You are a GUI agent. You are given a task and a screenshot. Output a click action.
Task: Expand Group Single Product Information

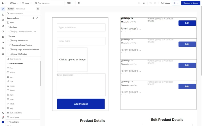pyautogui.click(x=8, y=50)
